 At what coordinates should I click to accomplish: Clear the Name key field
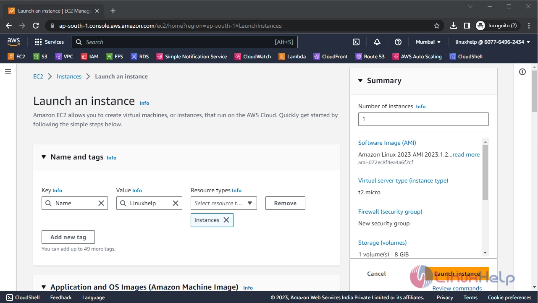coord(101,203)
